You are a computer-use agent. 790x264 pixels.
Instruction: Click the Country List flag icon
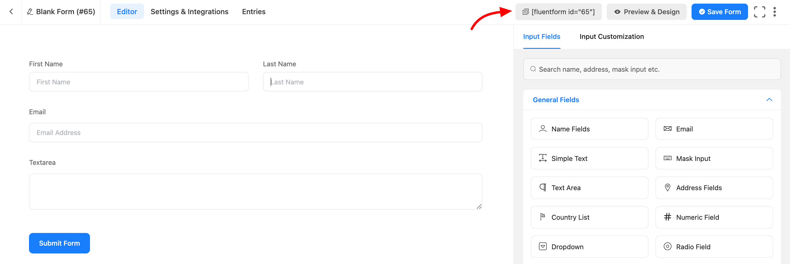(542, 217)
